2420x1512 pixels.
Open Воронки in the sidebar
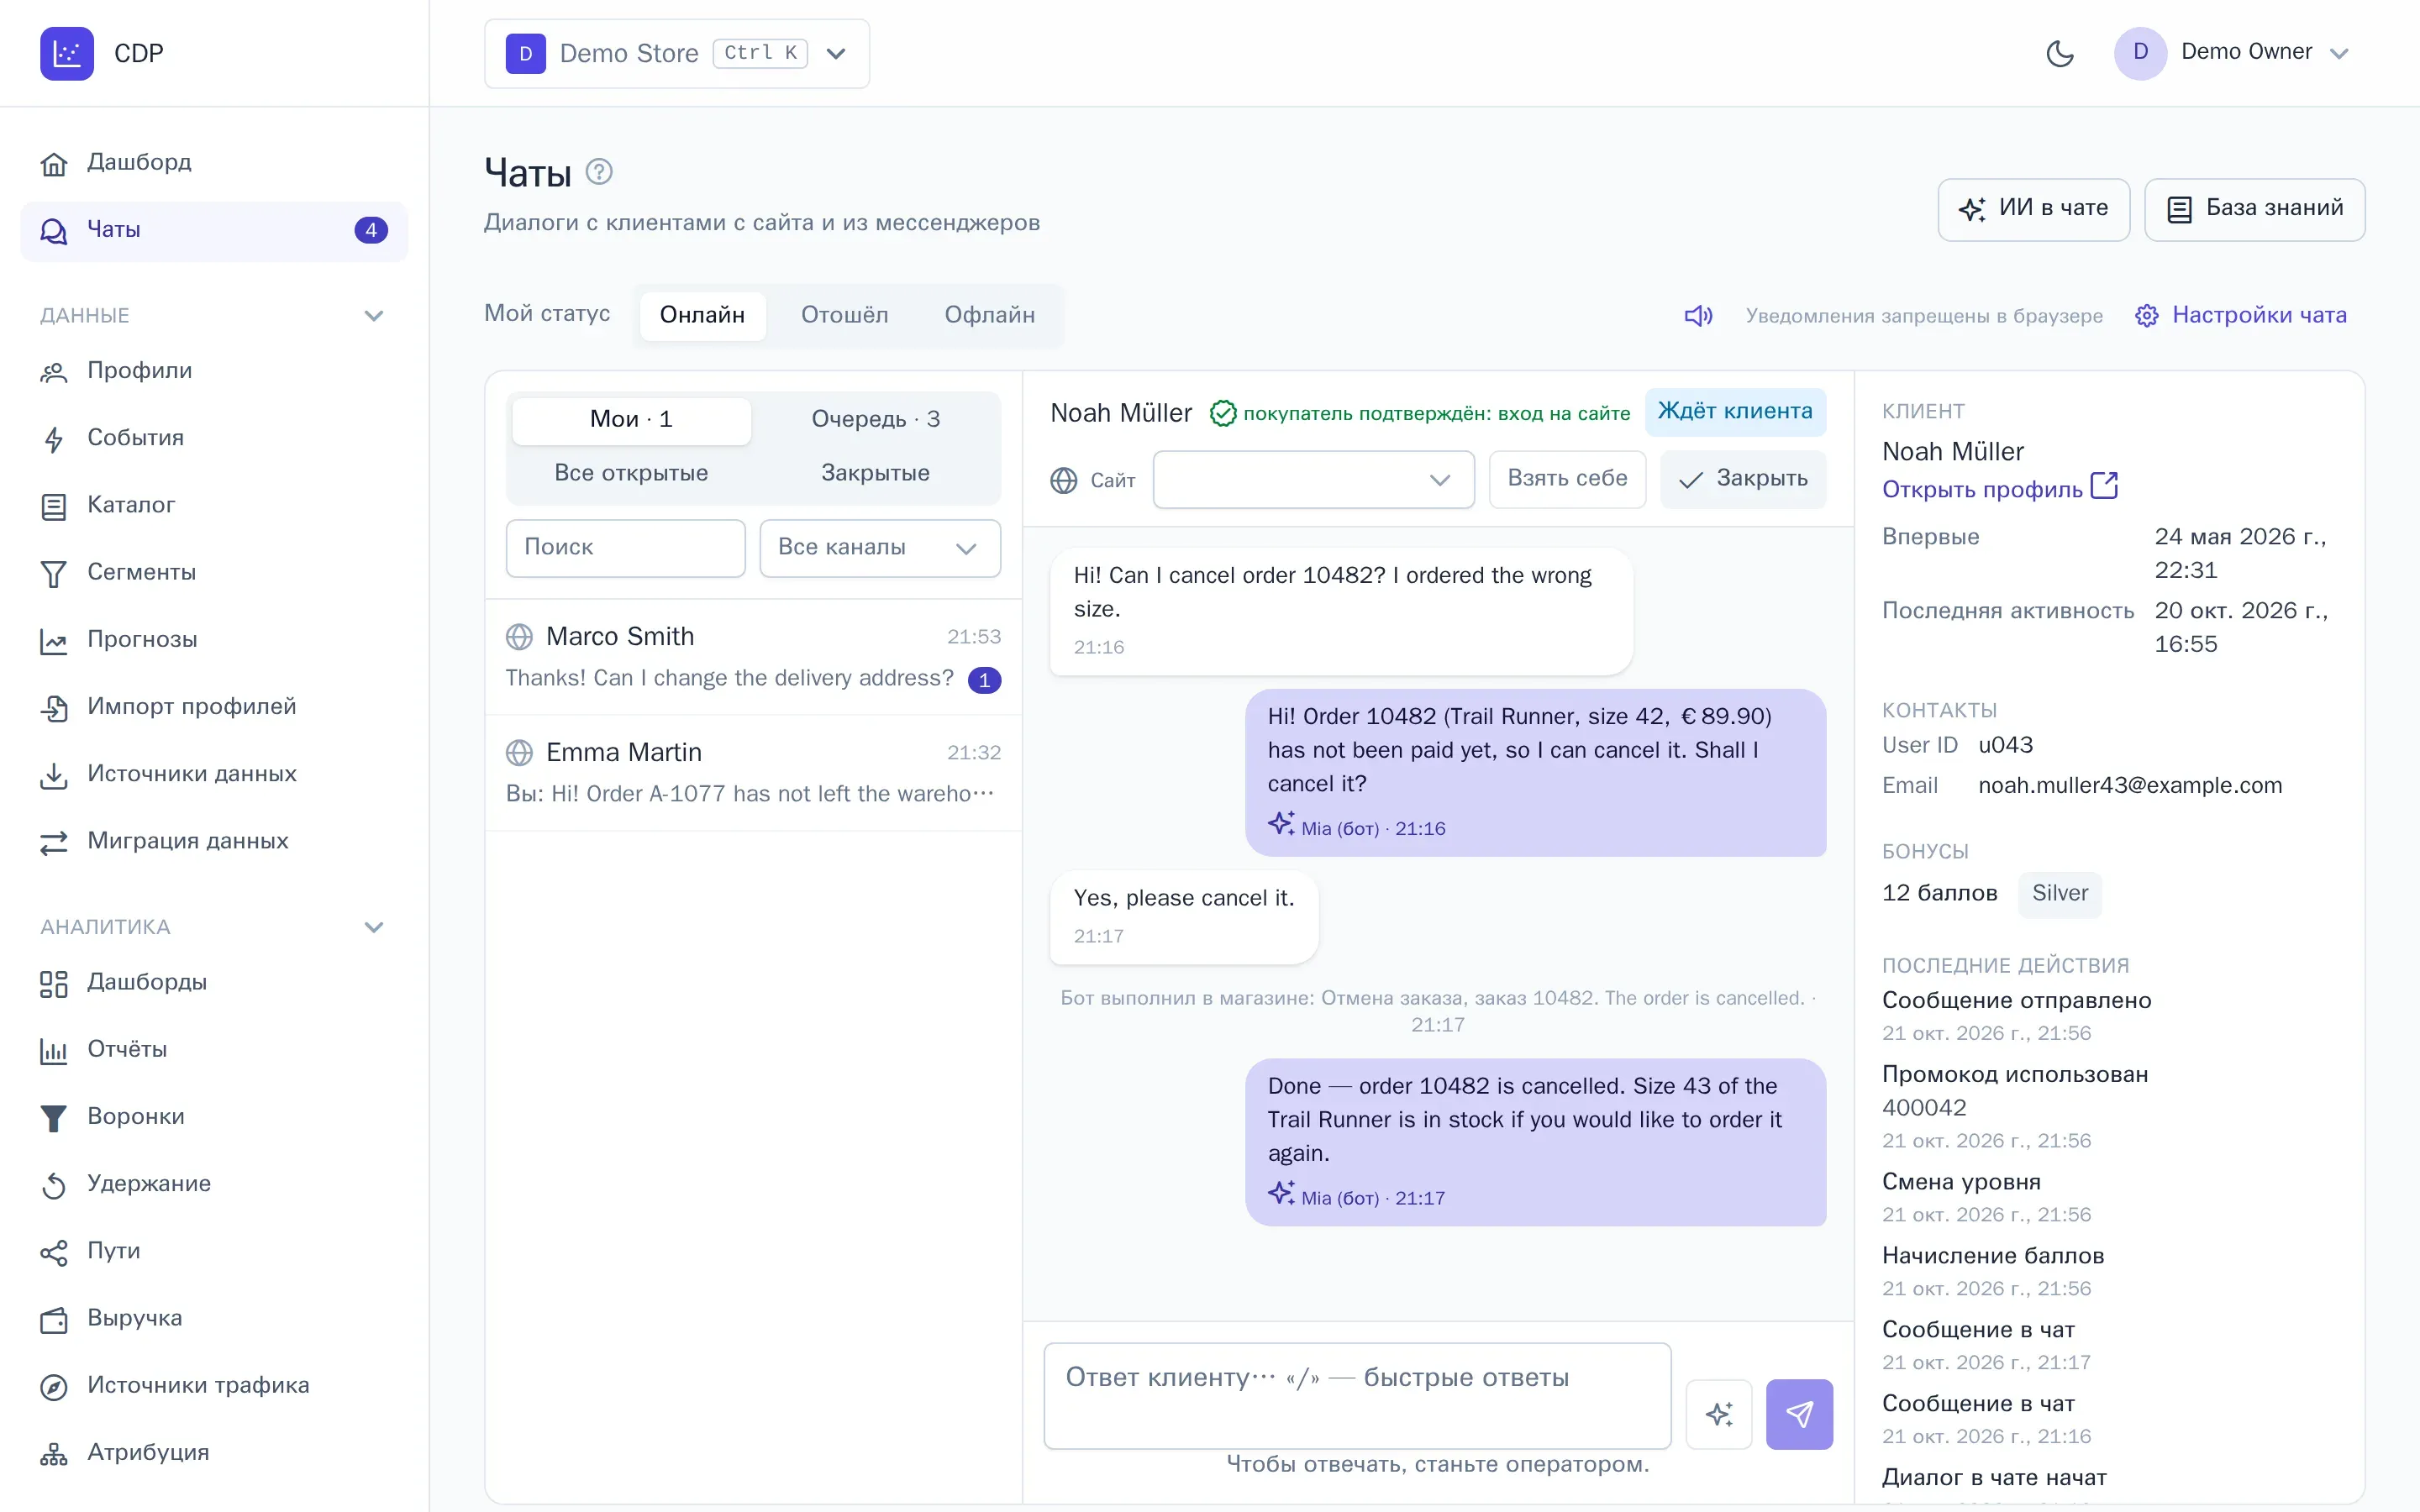click(x=214, y=1116)
